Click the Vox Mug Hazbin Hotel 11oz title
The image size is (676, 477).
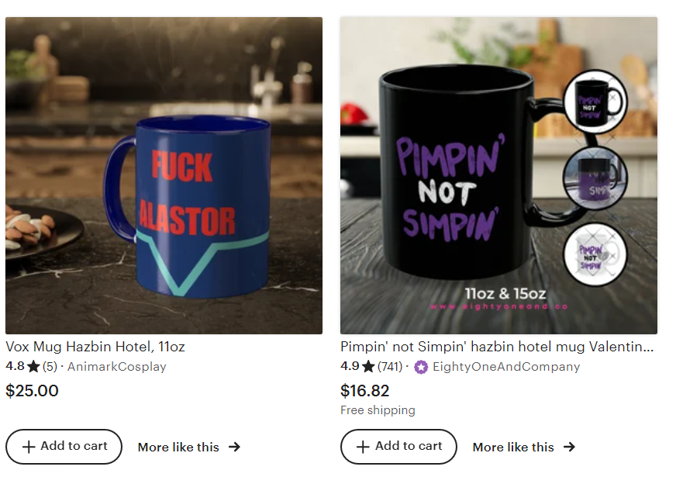pyautogui.click(x=95, y=347)
